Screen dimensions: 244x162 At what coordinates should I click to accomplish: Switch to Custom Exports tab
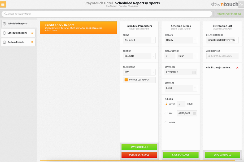pyautogui.click(x=18, y=42)
